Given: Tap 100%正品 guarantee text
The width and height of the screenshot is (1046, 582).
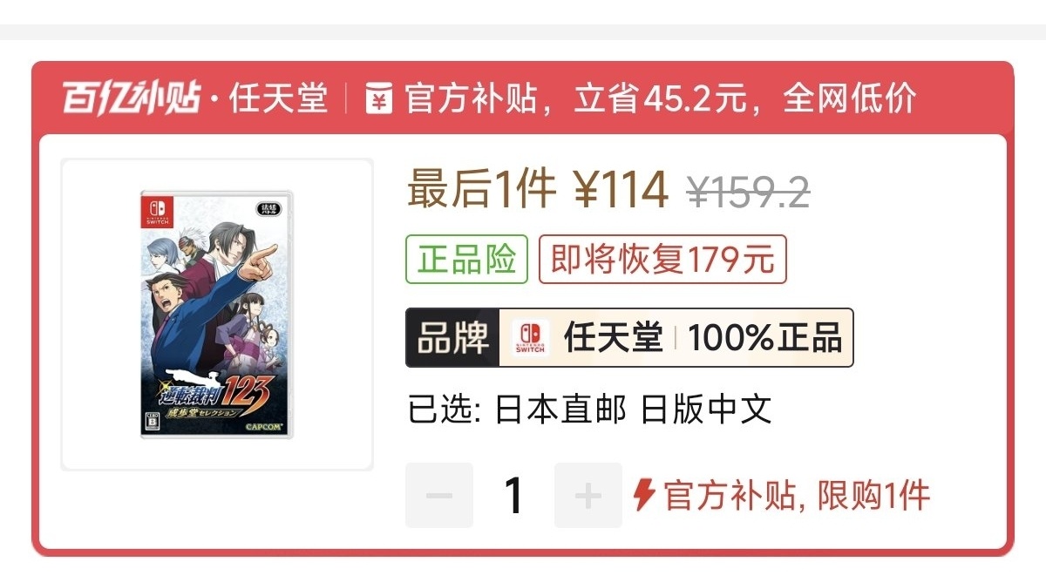Looking at the screenshot, I should pos(764,337).
